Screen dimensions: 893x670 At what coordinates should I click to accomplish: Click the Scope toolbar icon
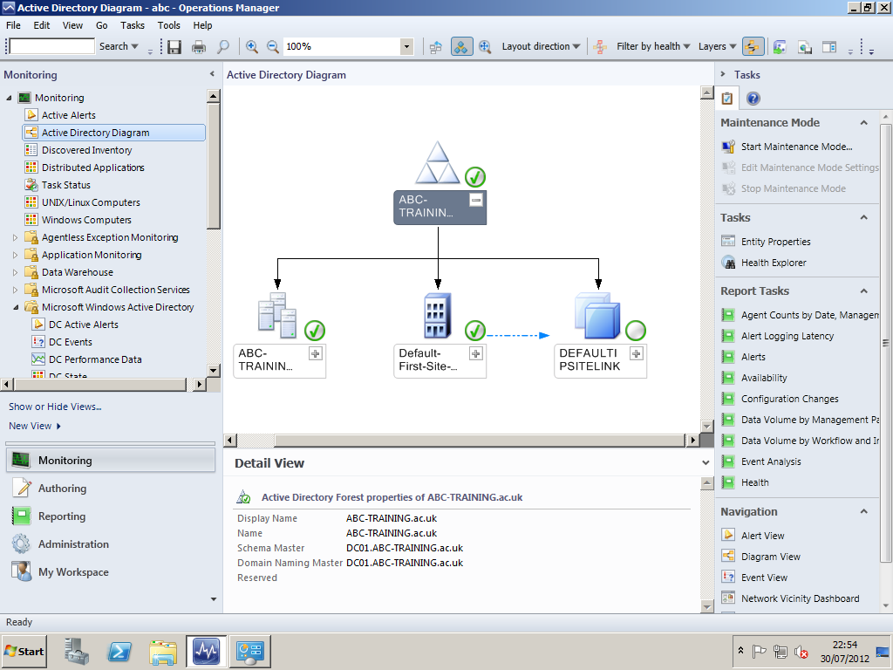click(780, 47)
